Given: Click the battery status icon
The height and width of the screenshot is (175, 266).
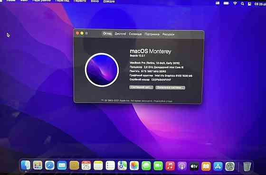Looking at the screenshot, I should point(226,3).
